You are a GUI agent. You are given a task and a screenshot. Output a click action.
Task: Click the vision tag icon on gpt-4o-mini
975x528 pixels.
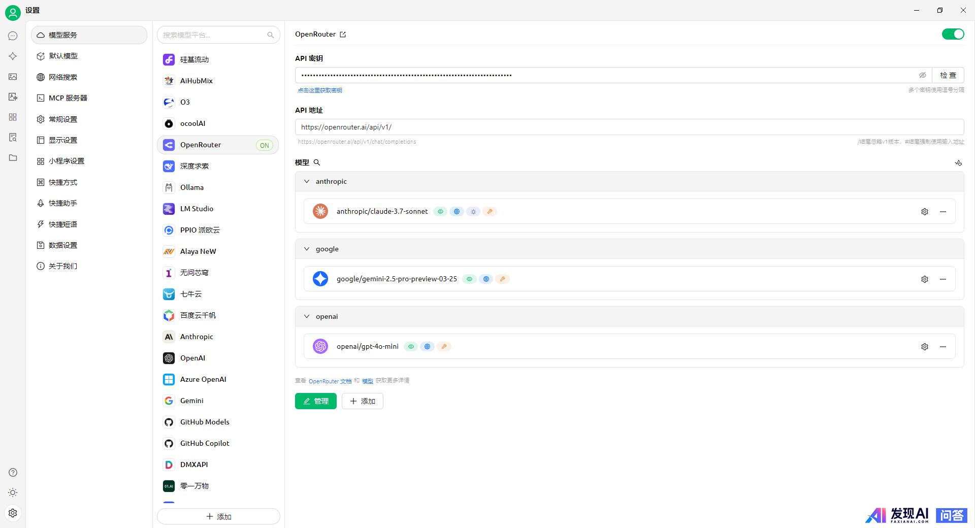[411, 347]
